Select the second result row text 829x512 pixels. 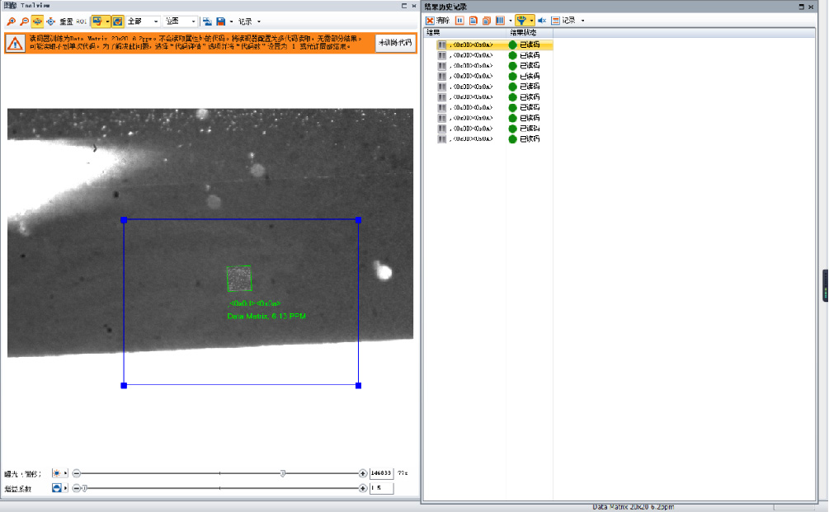pyautogui.click(x=472, y=55)
